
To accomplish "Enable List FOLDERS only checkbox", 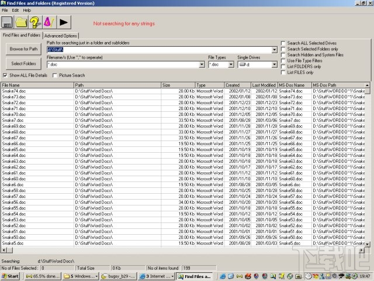I will pos(283,67).
